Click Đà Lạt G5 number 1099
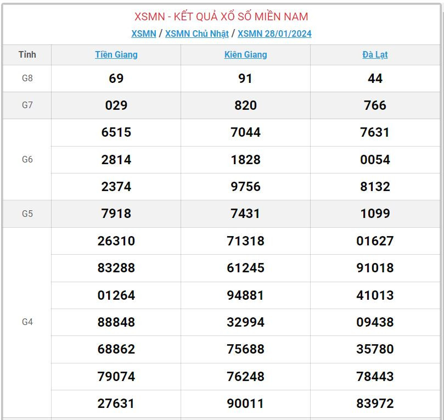This screenshot has height=420, width=444. (375, 214)
